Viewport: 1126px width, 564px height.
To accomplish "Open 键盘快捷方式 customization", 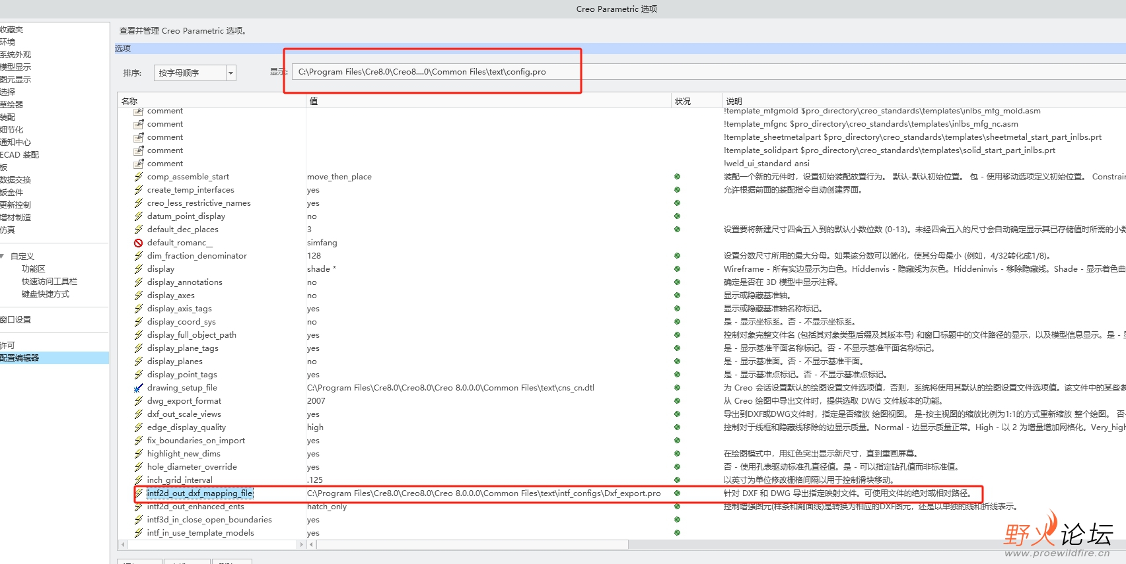I will [46, 294].
